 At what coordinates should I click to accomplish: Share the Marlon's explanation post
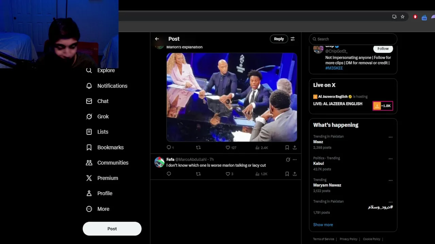[295, 147]
